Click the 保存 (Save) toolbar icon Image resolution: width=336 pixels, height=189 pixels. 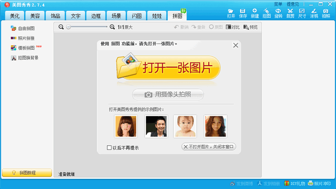click(x=243, y=13)
